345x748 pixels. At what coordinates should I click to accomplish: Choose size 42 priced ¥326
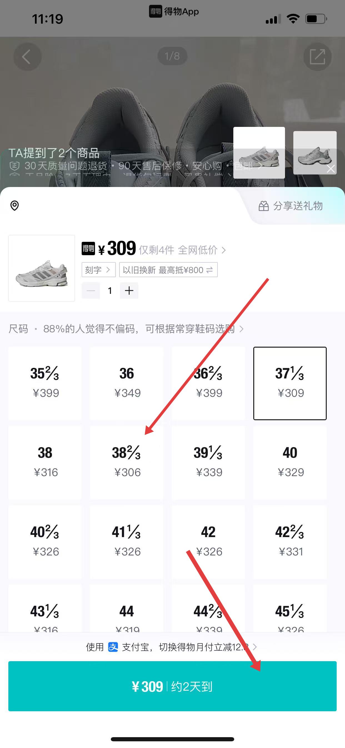pyautogui.click(x=208, y=542)
